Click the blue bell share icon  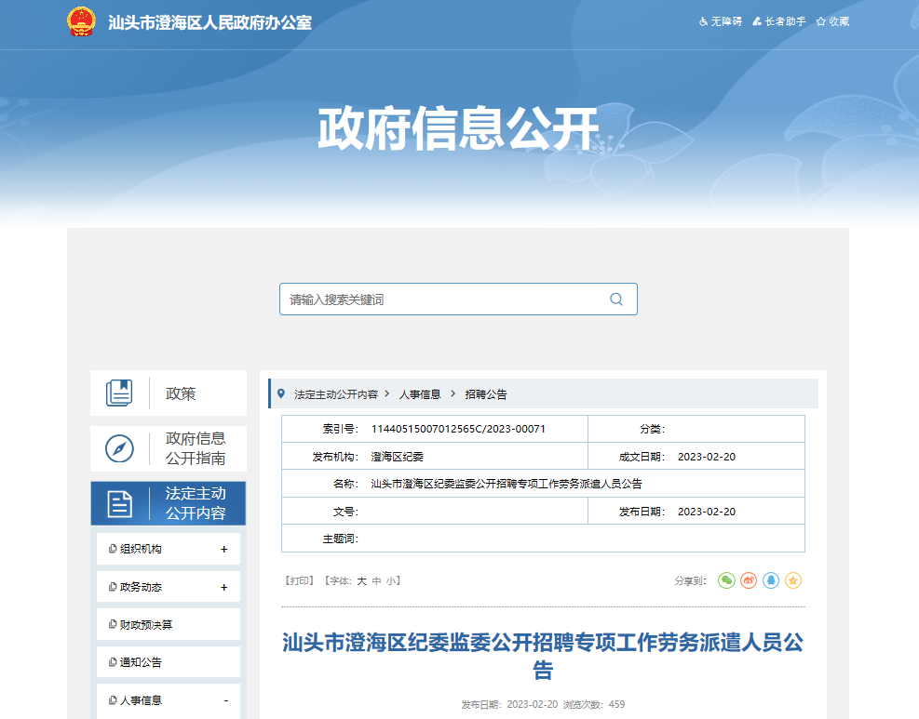click(771, 580)
